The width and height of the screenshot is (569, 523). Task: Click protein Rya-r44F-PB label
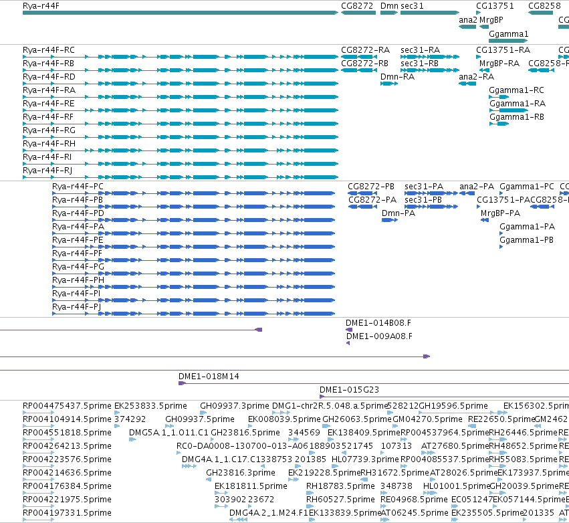tap(78, 200)
